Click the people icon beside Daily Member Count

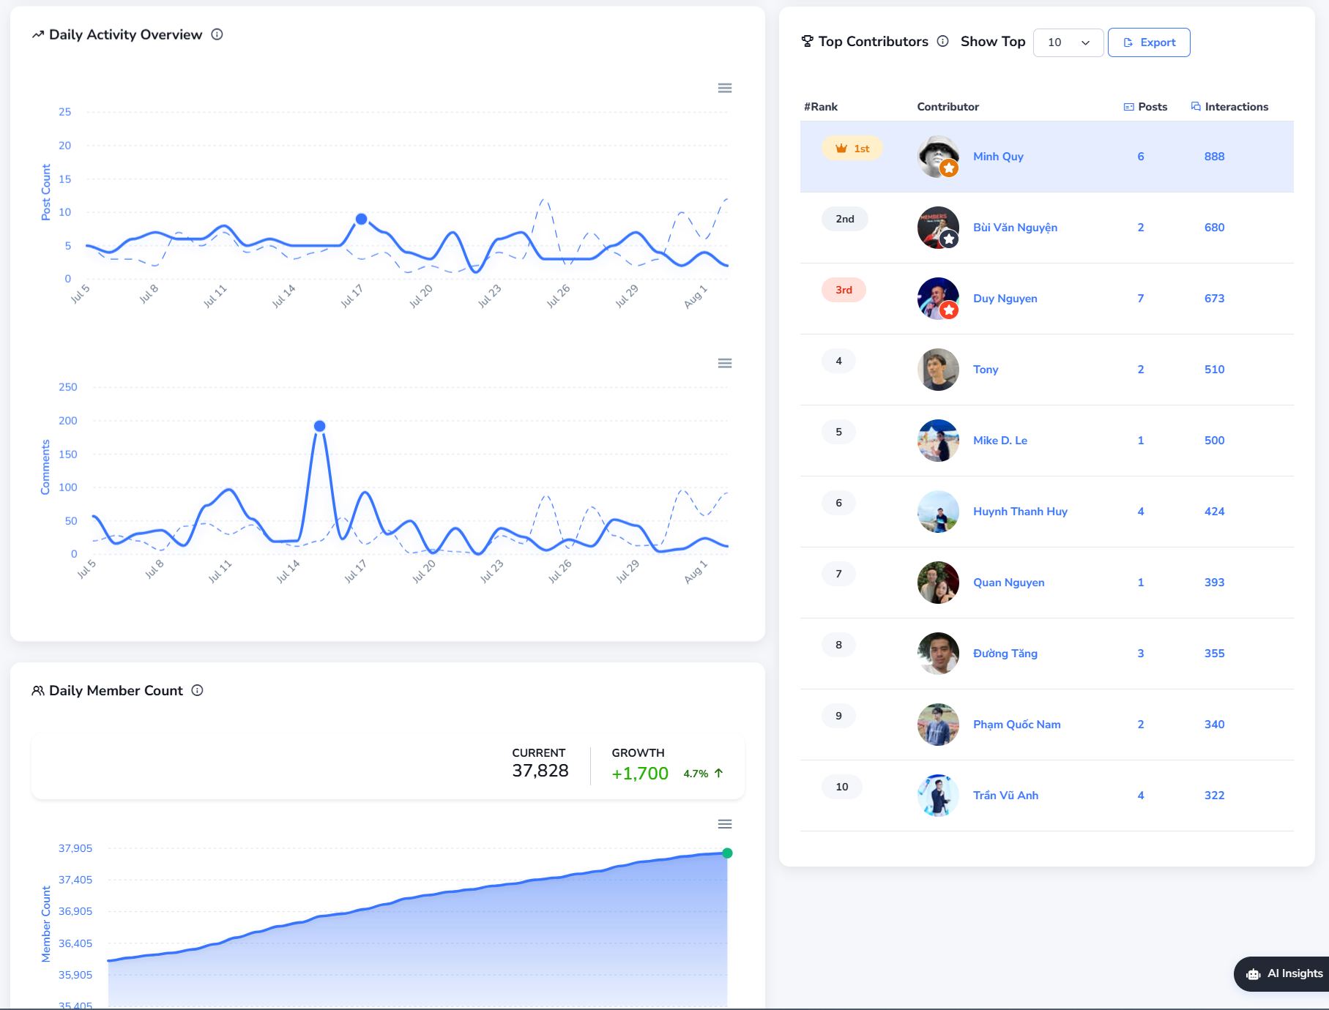(38, 690)
